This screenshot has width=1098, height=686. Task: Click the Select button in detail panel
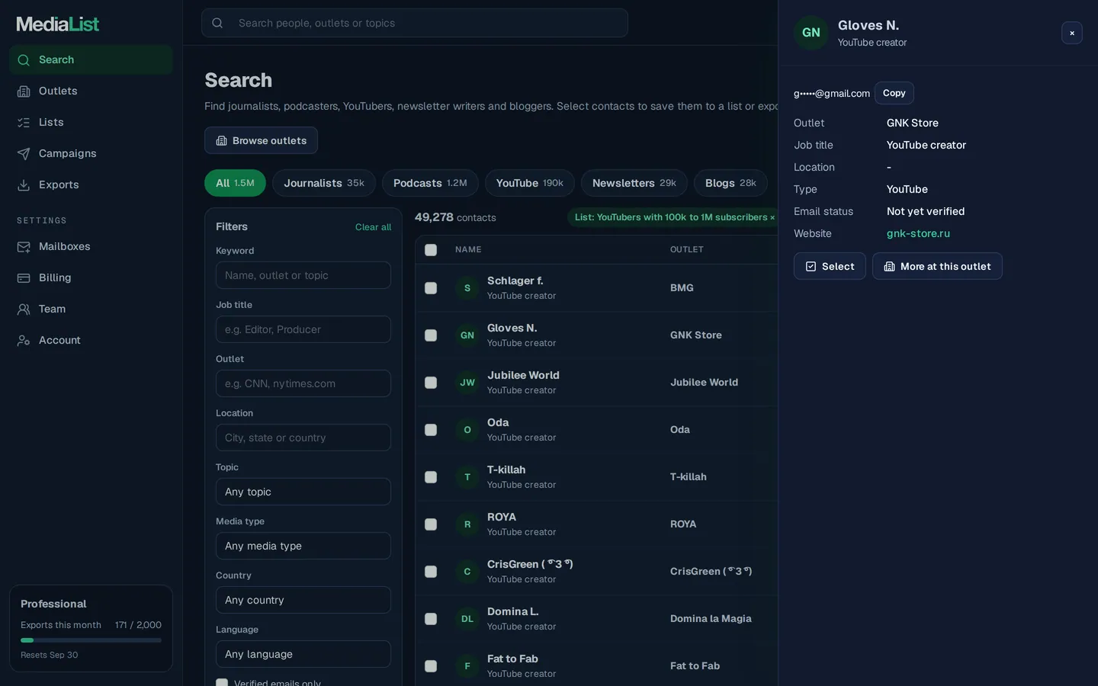830,266
